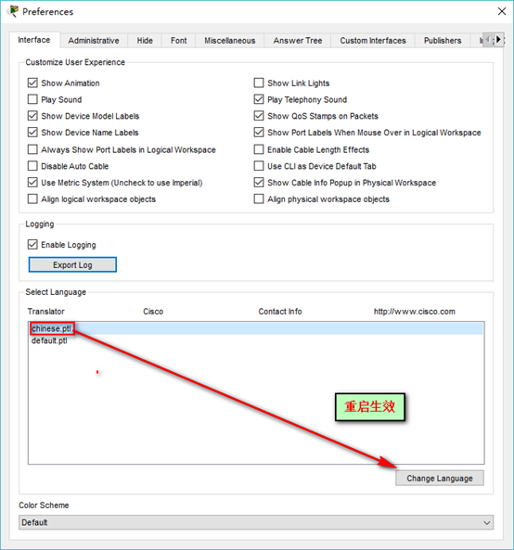Check Use CLI as Device Default Tab
514x550 pixels.
pyautogui.click(x=259, y=166)
